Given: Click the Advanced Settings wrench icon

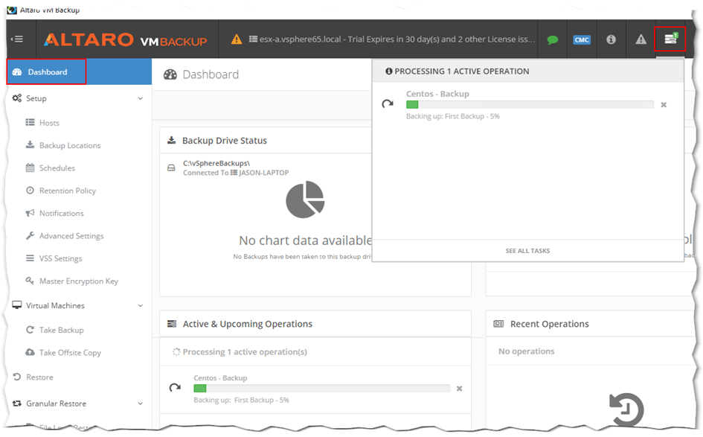Looking at the screenshot, I should point(30,235).
